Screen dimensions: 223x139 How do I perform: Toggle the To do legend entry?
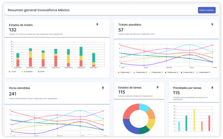coord(12,71)
